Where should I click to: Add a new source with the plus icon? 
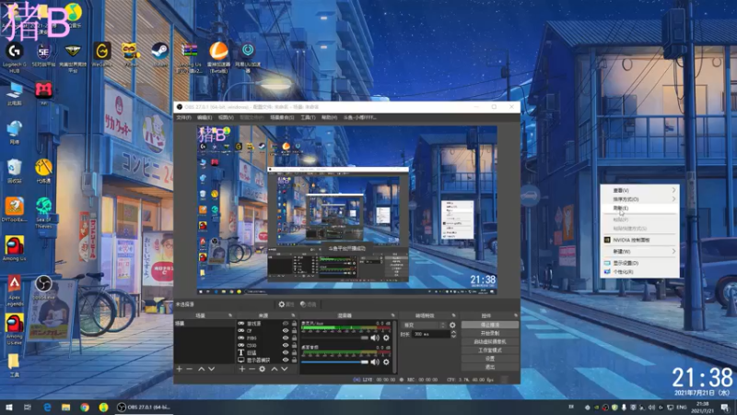click(x=241, y=369)
